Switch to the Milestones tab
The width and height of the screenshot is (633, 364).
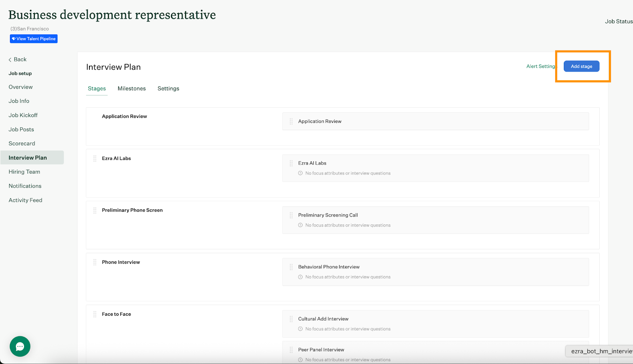tap(132, 89)
